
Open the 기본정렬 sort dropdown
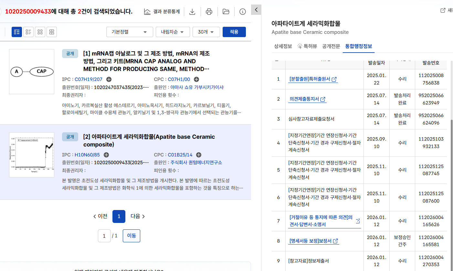click(130, 32)
